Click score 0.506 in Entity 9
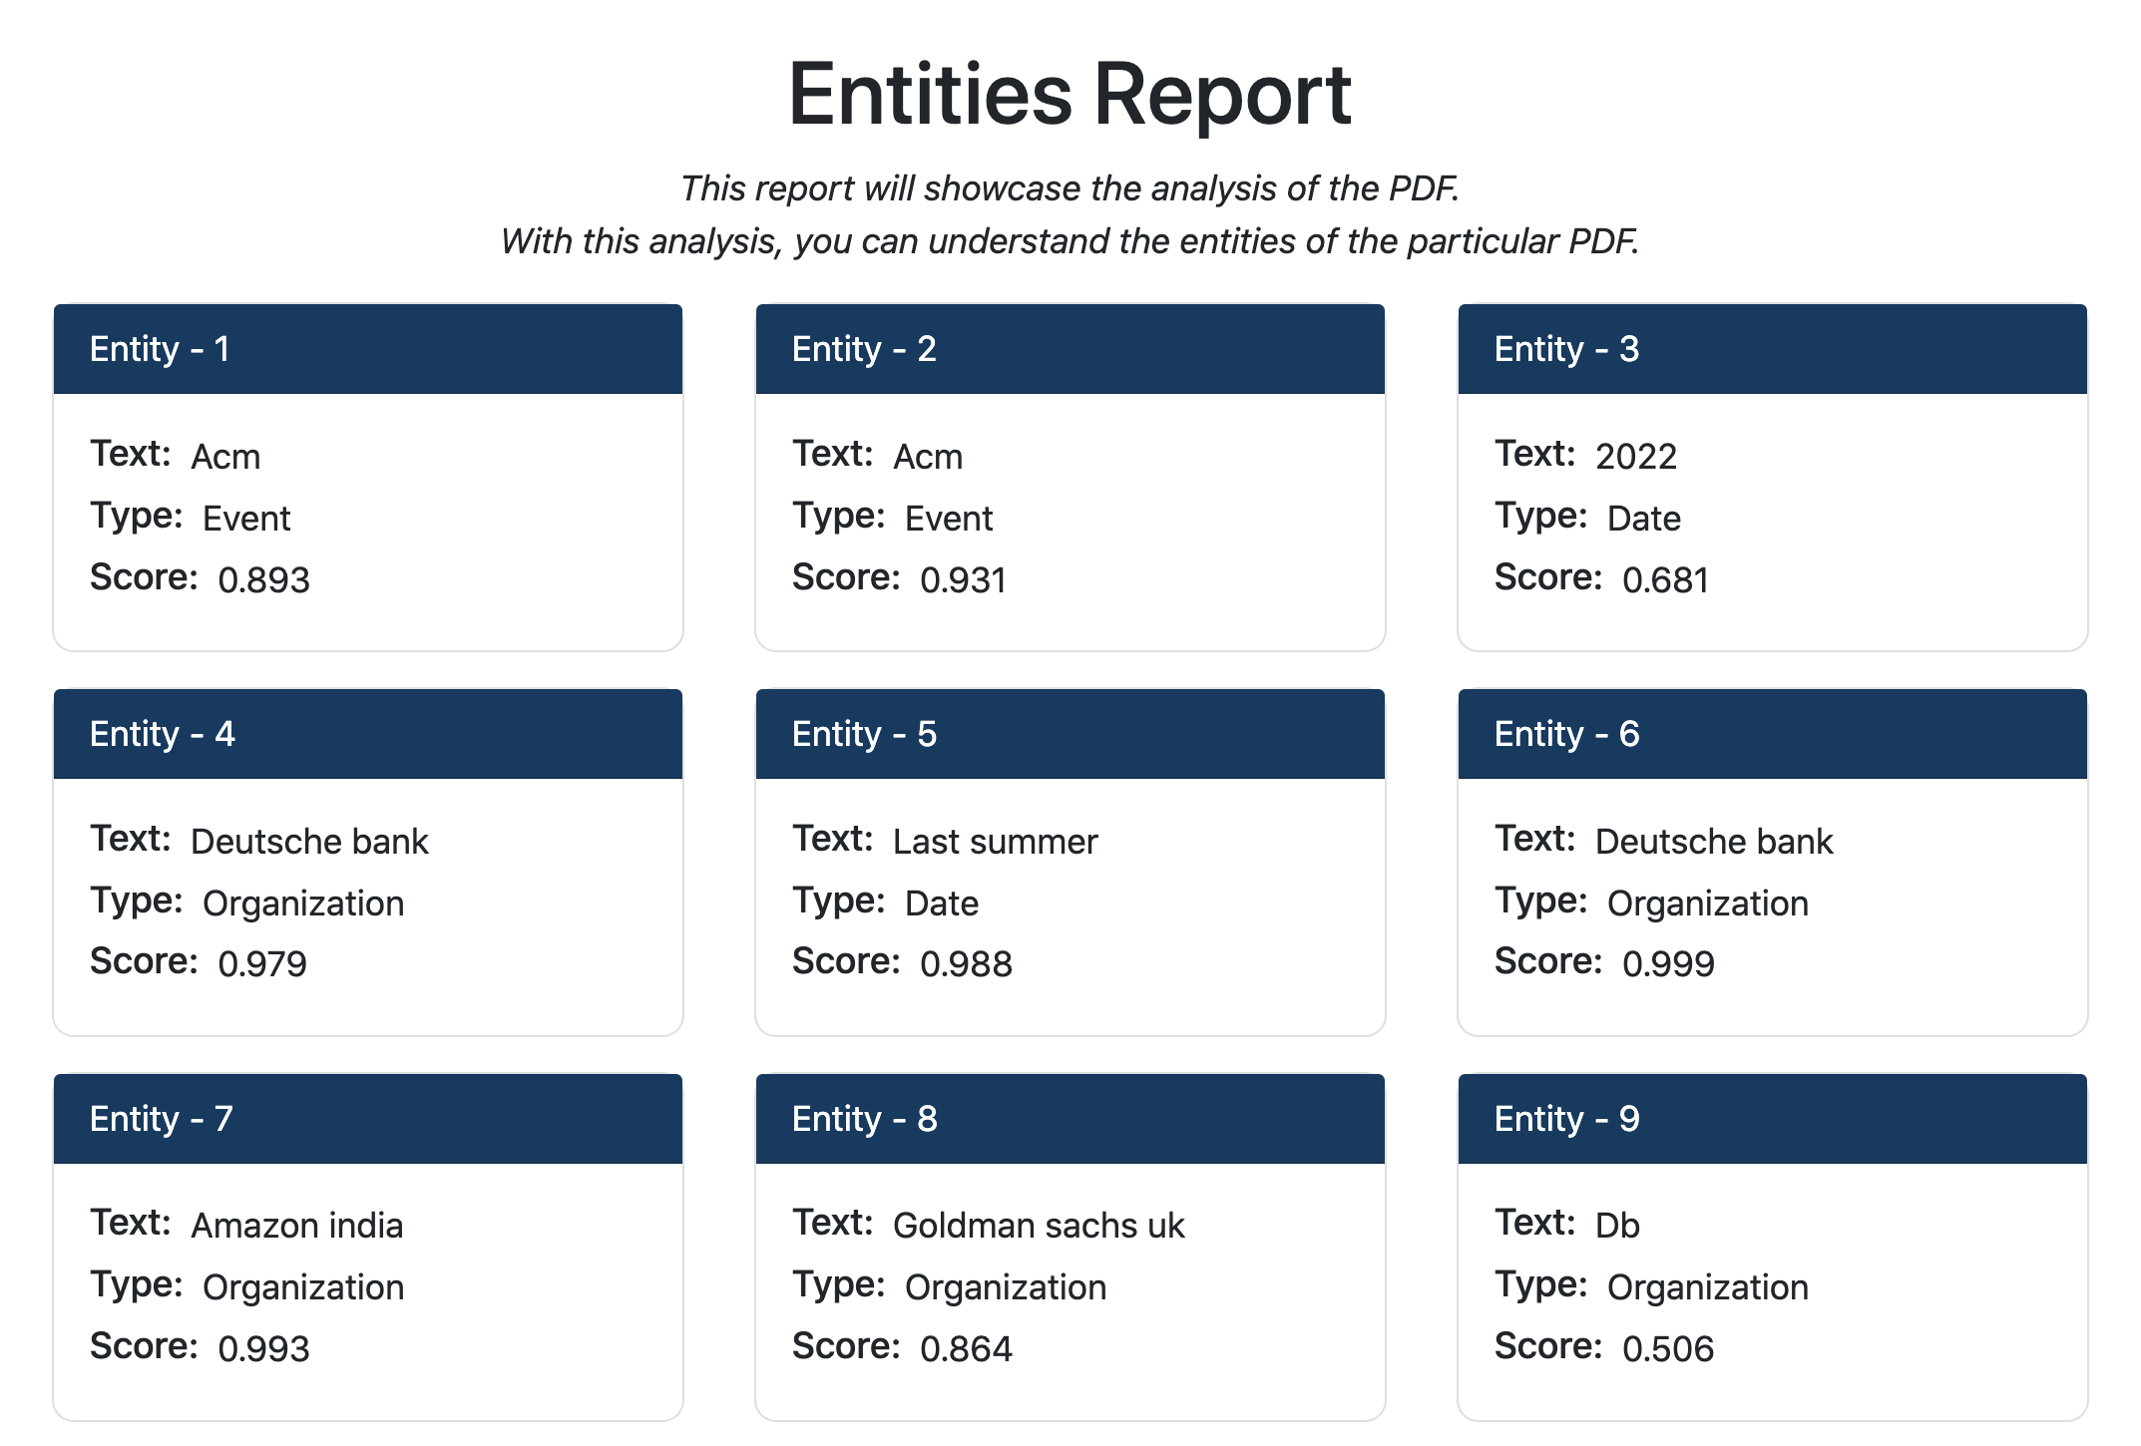 point(1667,1348)
